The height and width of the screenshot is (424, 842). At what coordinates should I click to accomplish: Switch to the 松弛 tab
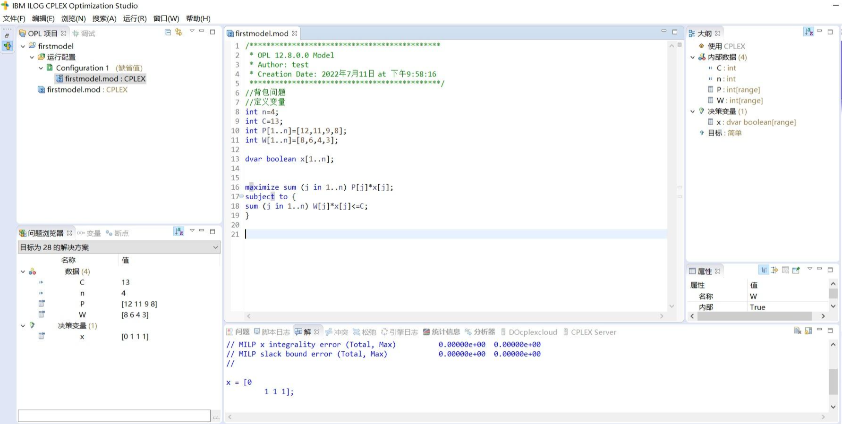tap(365, 332)
